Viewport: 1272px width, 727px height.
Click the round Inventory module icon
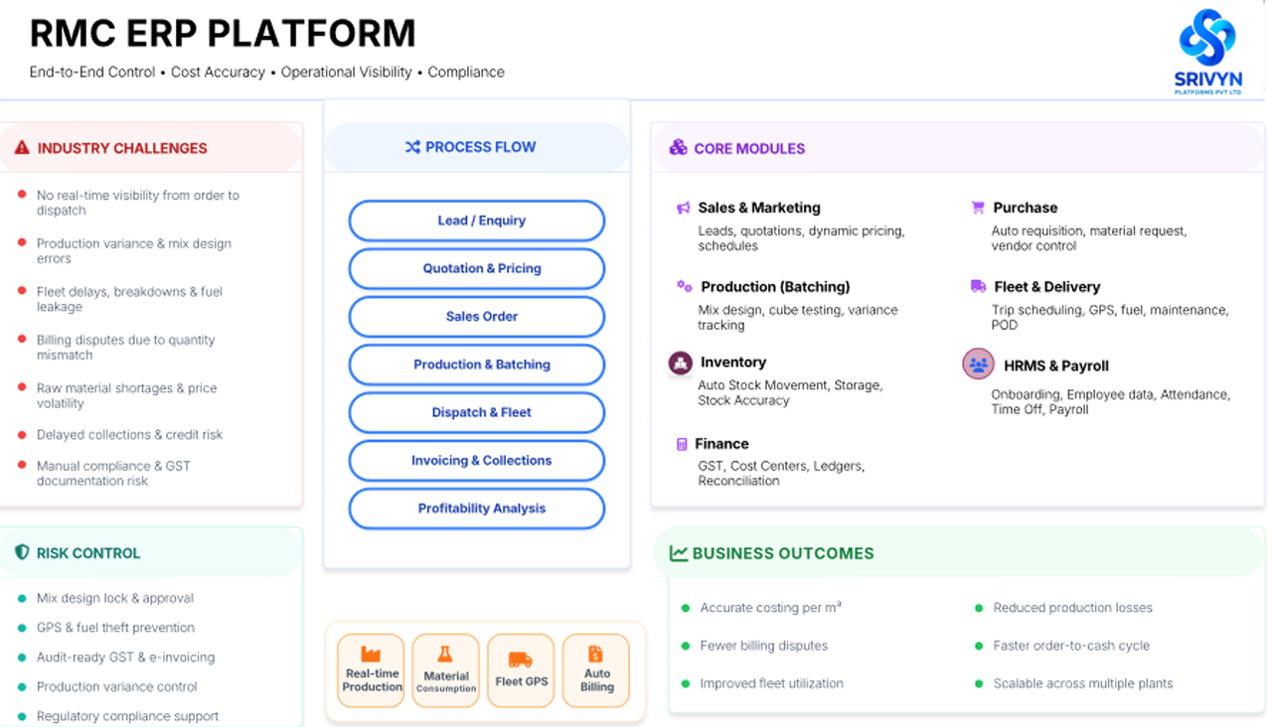click(681, 363)
